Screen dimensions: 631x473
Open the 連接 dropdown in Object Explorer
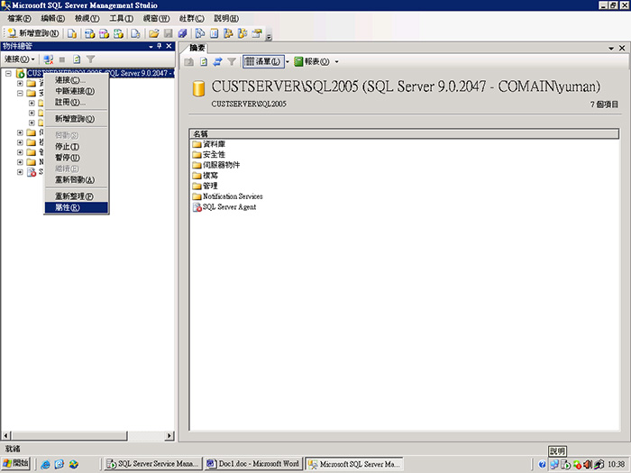[x=20, y=59]
